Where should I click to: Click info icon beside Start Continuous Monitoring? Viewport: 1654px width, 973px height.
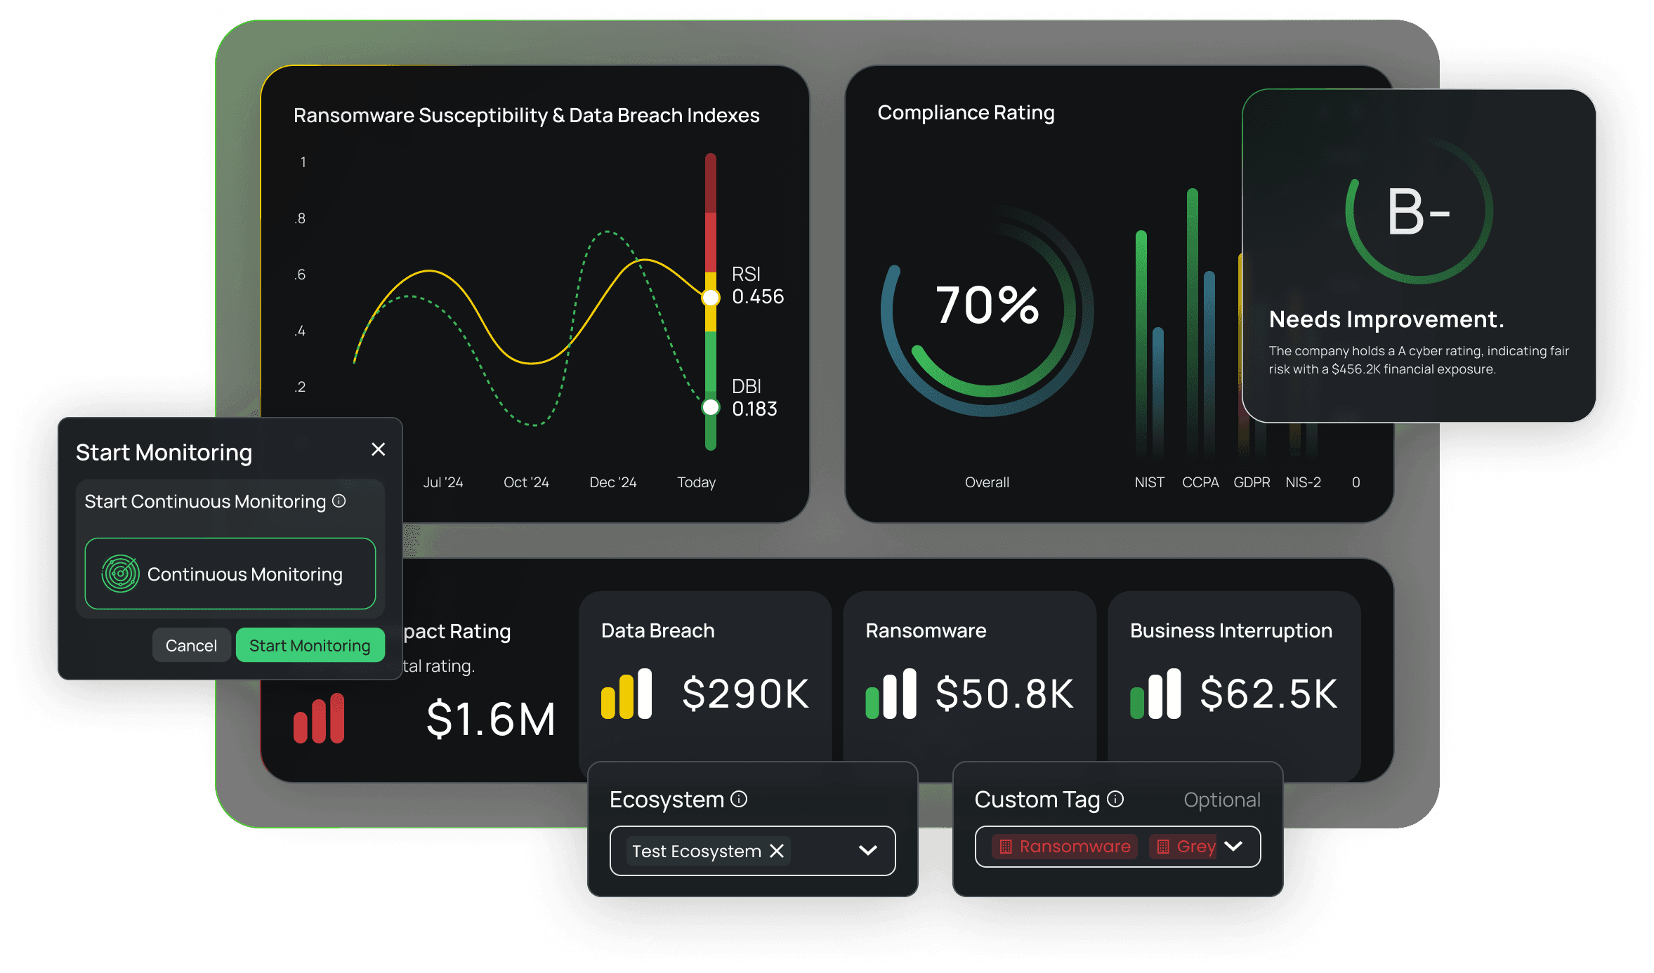[x=339, y=501]
